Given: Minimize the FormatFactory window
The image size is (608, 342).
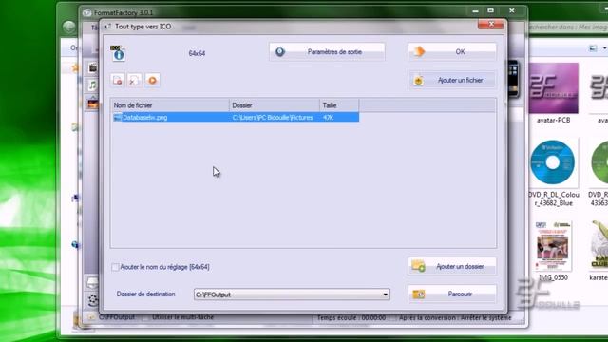Looking at the screenshot, I should pyautogui.click(x=475, y=10).
